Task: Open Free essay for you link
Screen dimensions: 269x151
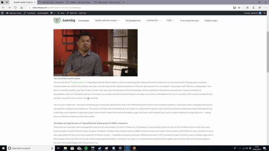Action: 190,21
